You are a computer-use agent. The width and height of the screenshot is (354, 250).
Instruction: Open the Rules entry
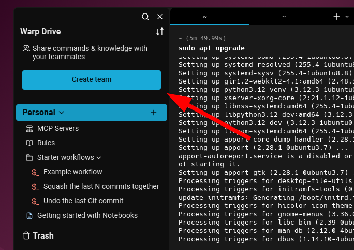click(x=46, y=143)
